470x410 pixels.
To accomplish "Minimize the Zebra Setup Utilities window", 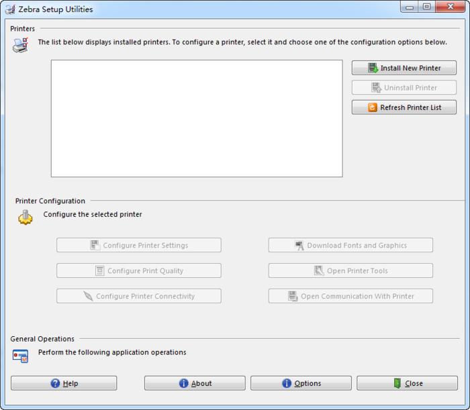I will coord(410,7).
